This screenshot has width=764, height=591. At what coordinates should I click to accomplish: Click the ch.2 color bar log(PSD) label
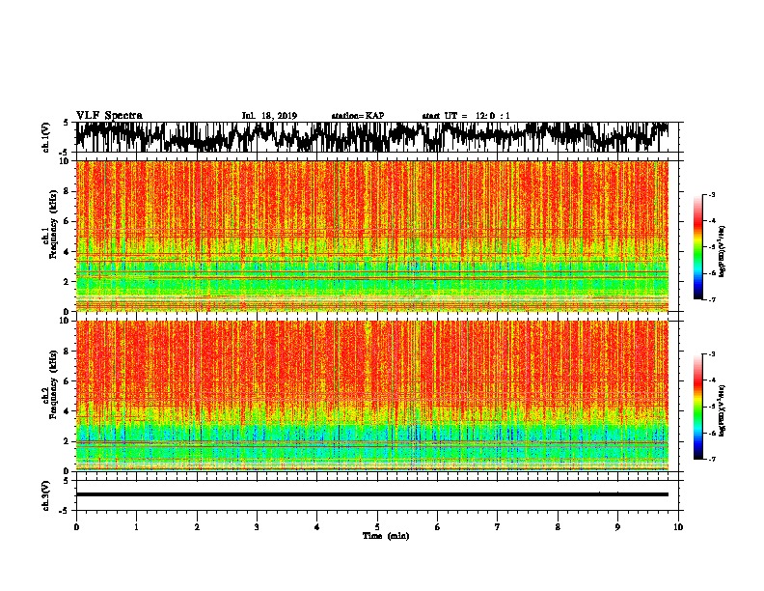(723, 410)
